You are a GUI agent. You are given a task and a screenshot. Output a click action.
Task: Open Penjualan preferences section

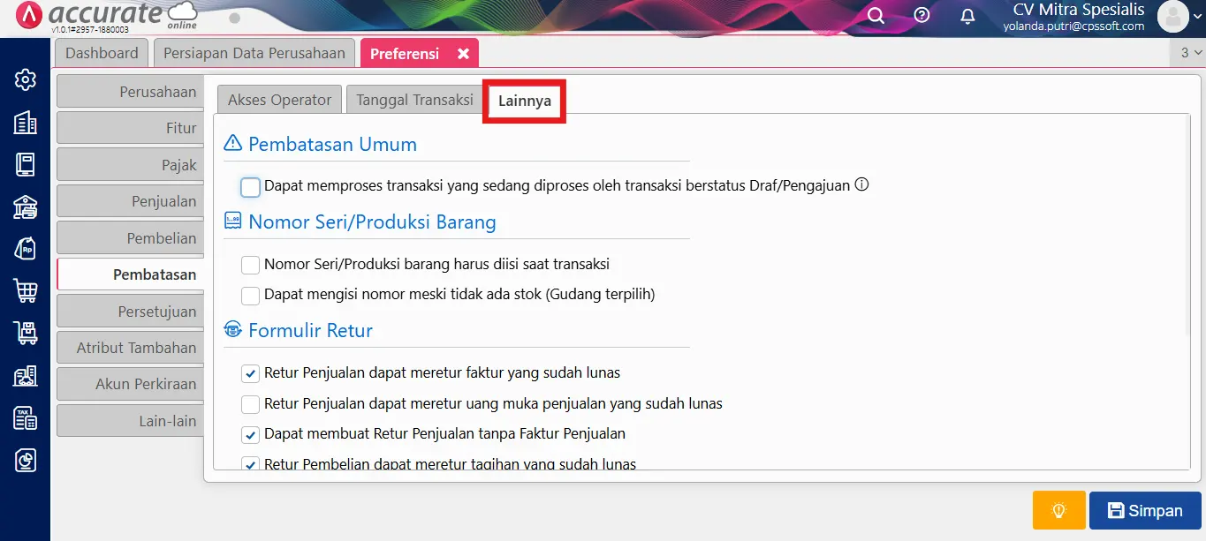click(x=131, y=201)
